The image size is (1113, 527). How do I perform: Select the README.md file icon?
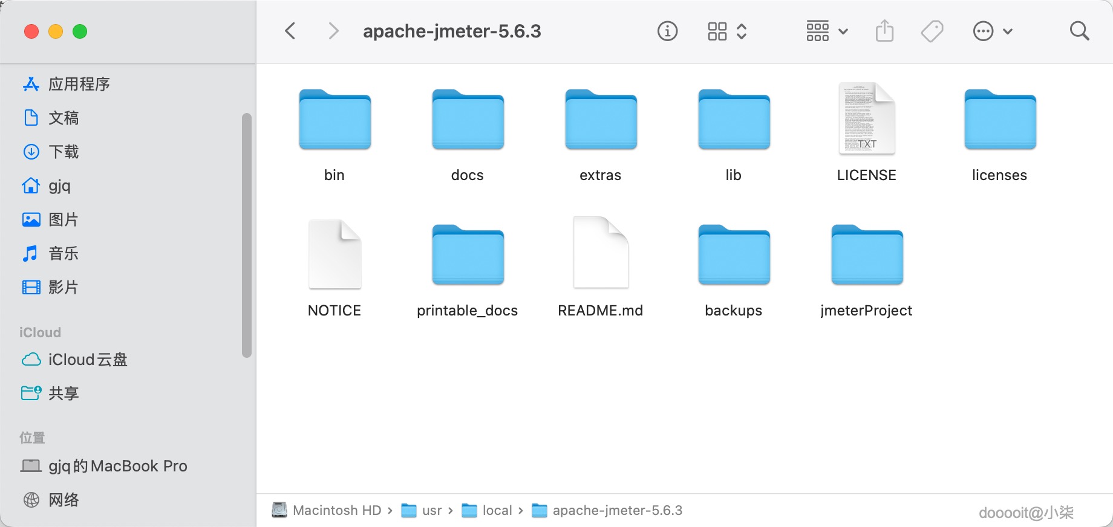601,253
